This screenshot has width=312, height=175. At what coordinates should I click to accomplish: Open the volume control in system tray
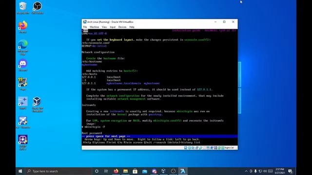pos(265,171)
